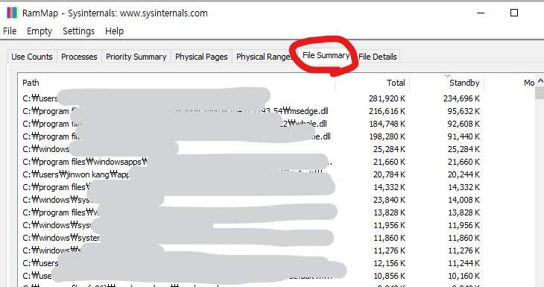544x287 pixels.
Task: Switch to the Physical Pages tab
Action: 201,57
